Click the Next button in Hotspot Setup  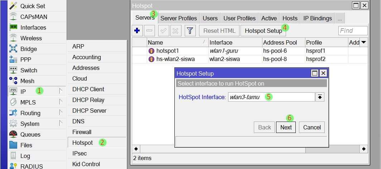click(286, 127)
